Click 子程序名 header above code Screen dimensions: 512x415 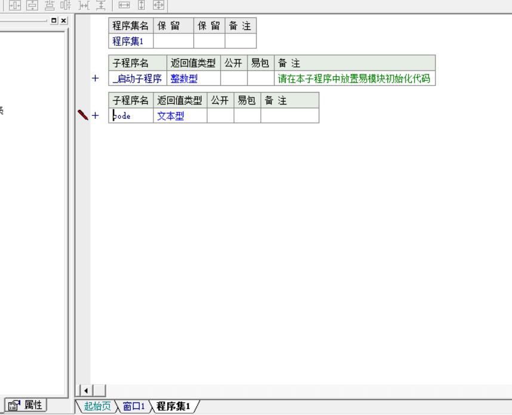[x=131, y=100]
